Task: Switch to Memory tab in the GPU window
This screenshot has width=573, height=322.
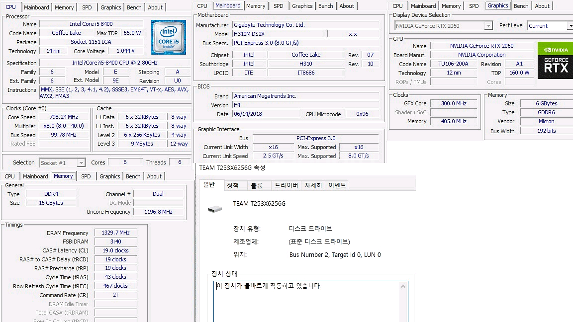Action: (x=451, y=6)
